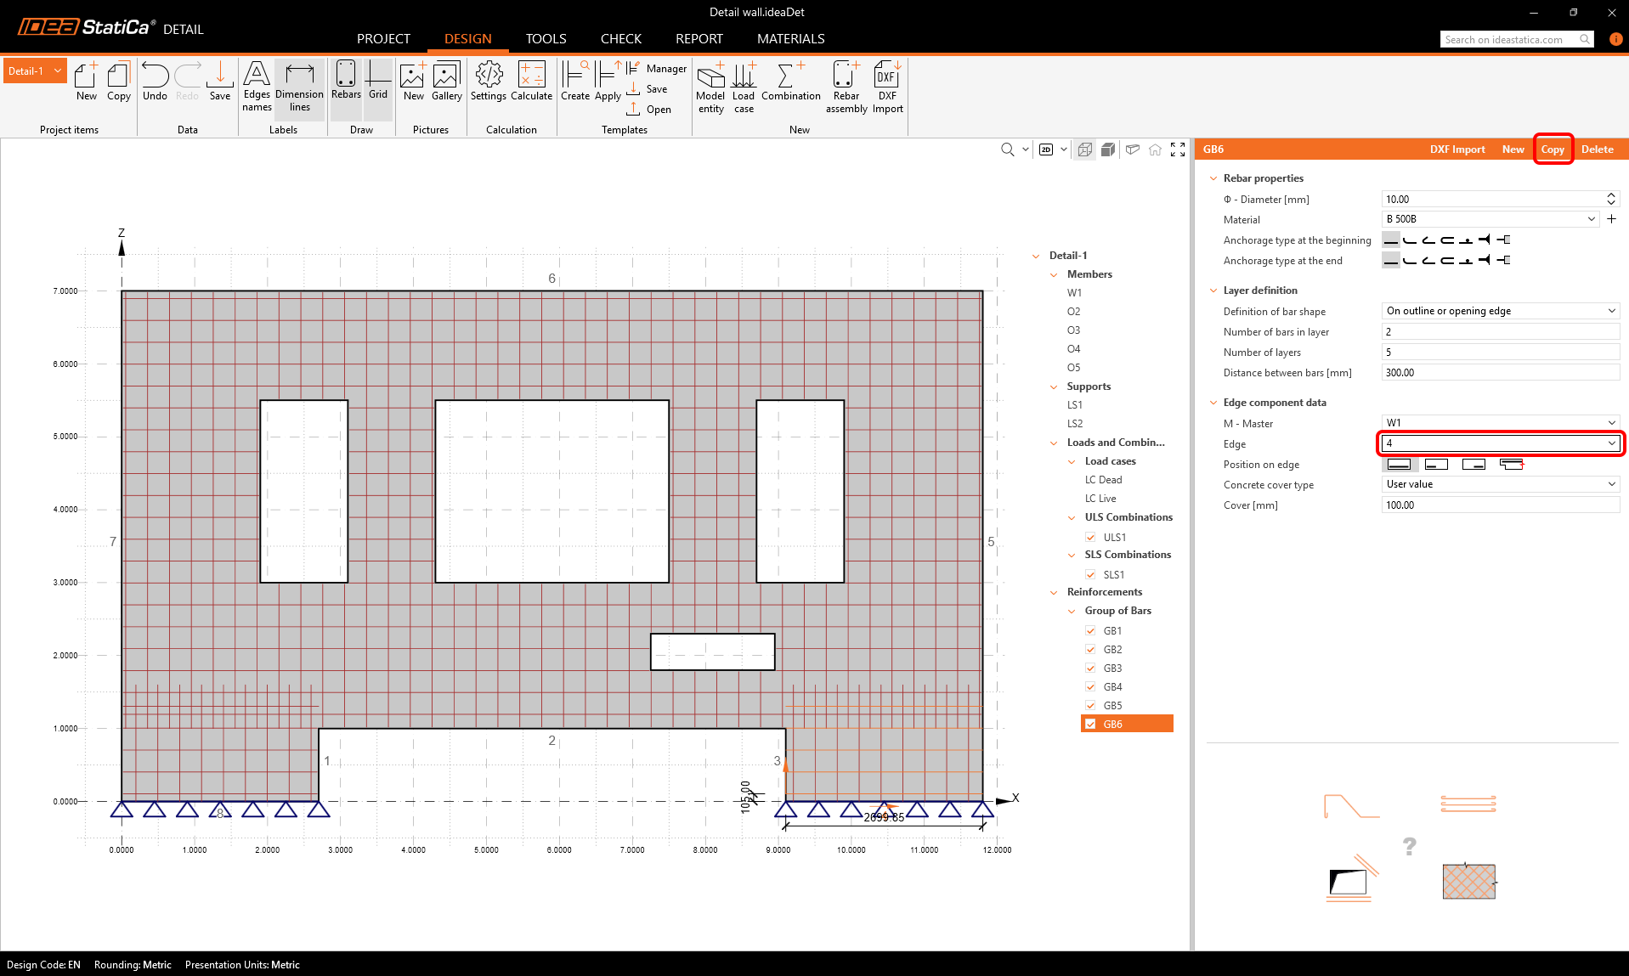Toggle the SLS1 combination checkbox
The height and width of the screenshot is (976, 1629).
[1090, 575]
